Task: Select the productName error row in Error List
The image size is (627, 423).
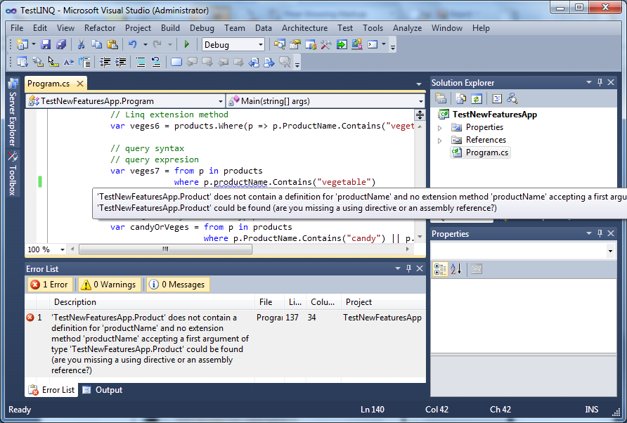Action: point(225,344)
